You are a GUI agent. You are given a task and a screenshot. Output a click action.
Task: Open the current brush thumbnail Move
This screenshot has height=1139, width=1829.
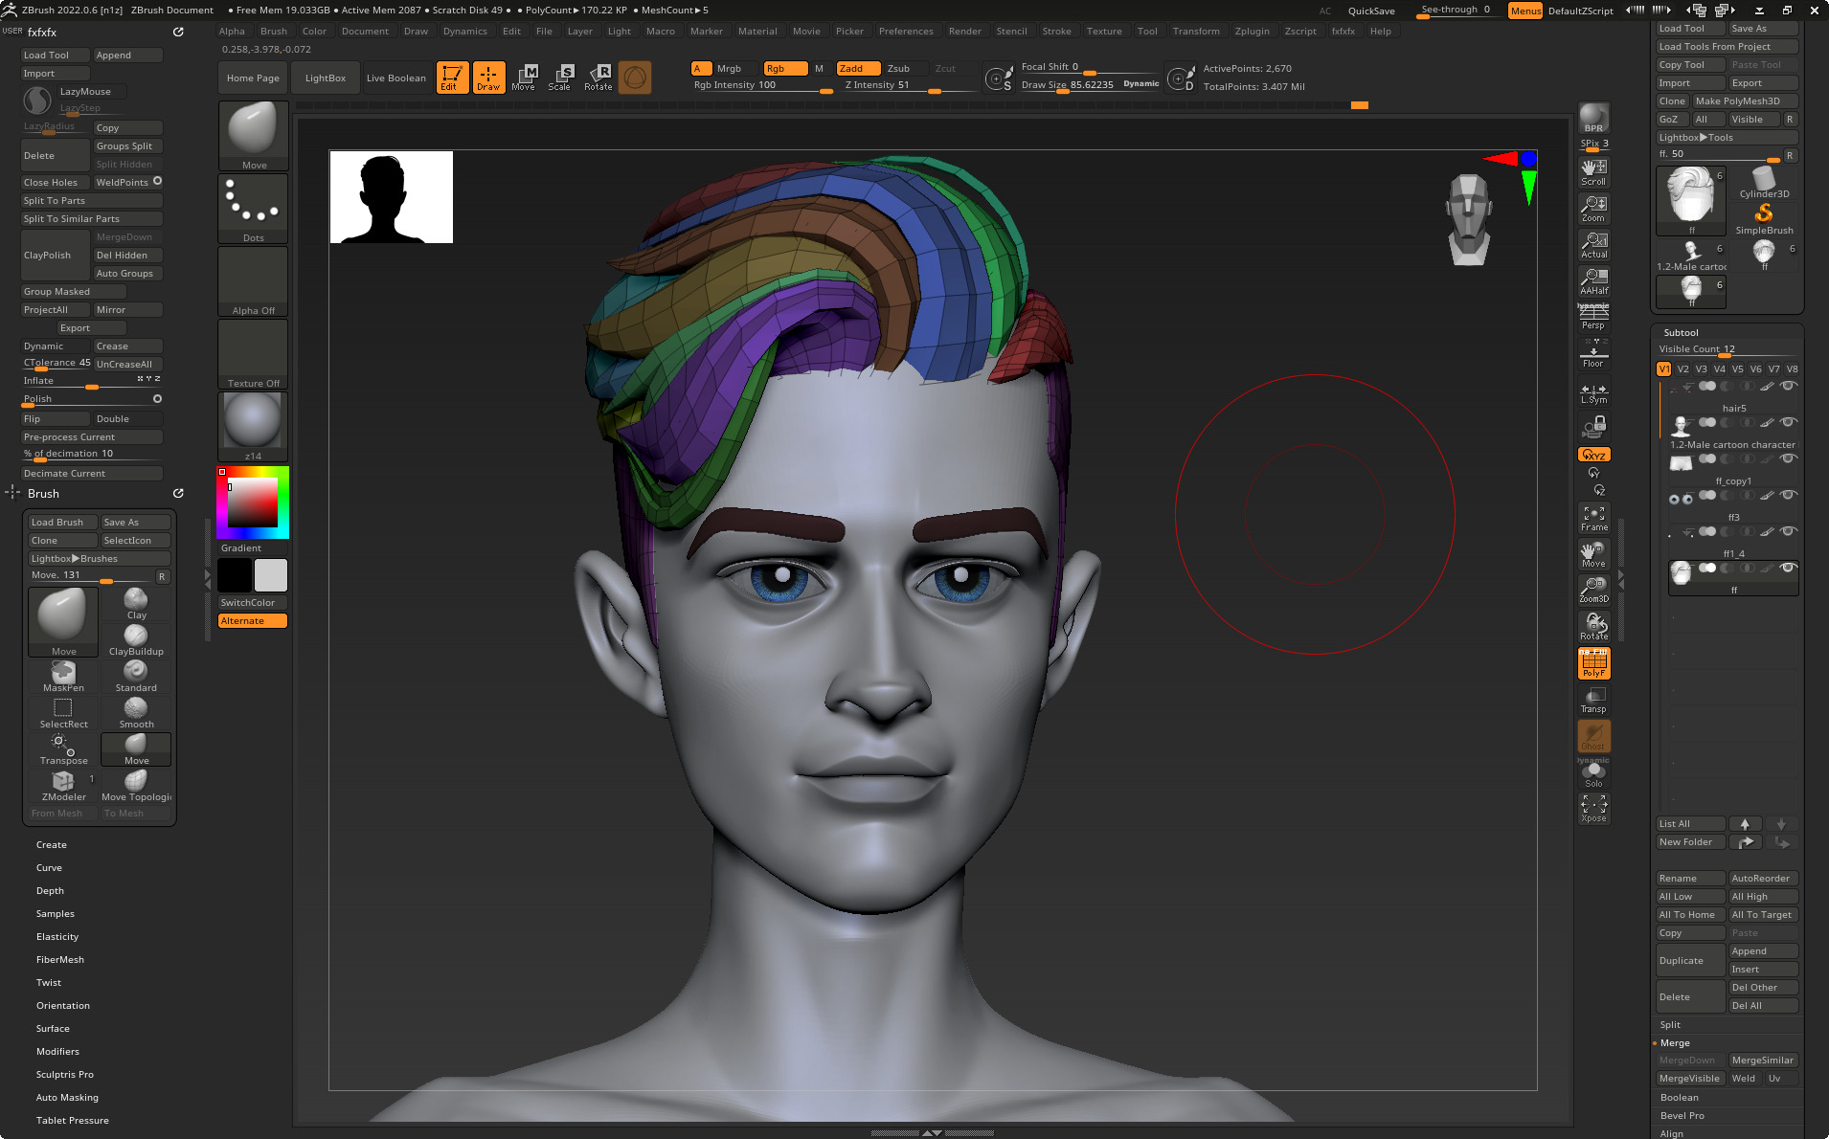(253, 136)
